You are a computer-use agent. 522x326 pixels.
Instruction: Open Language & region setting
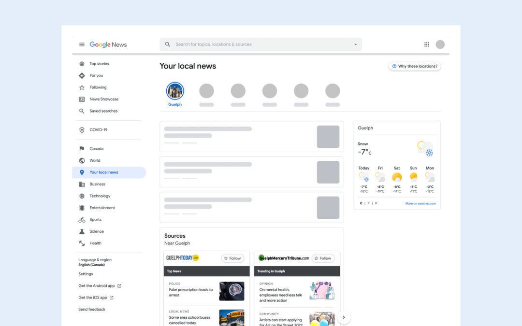coord(95,262)
